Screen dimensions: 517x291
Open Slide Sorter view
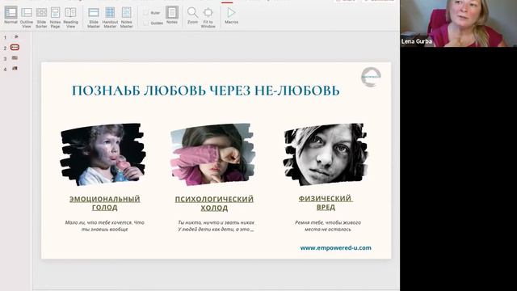coord(41,18)
